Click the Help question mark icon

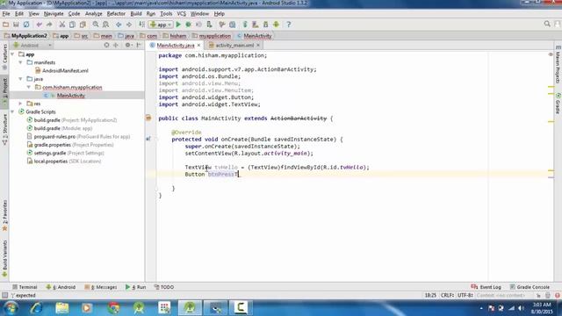tap(289, 25)
